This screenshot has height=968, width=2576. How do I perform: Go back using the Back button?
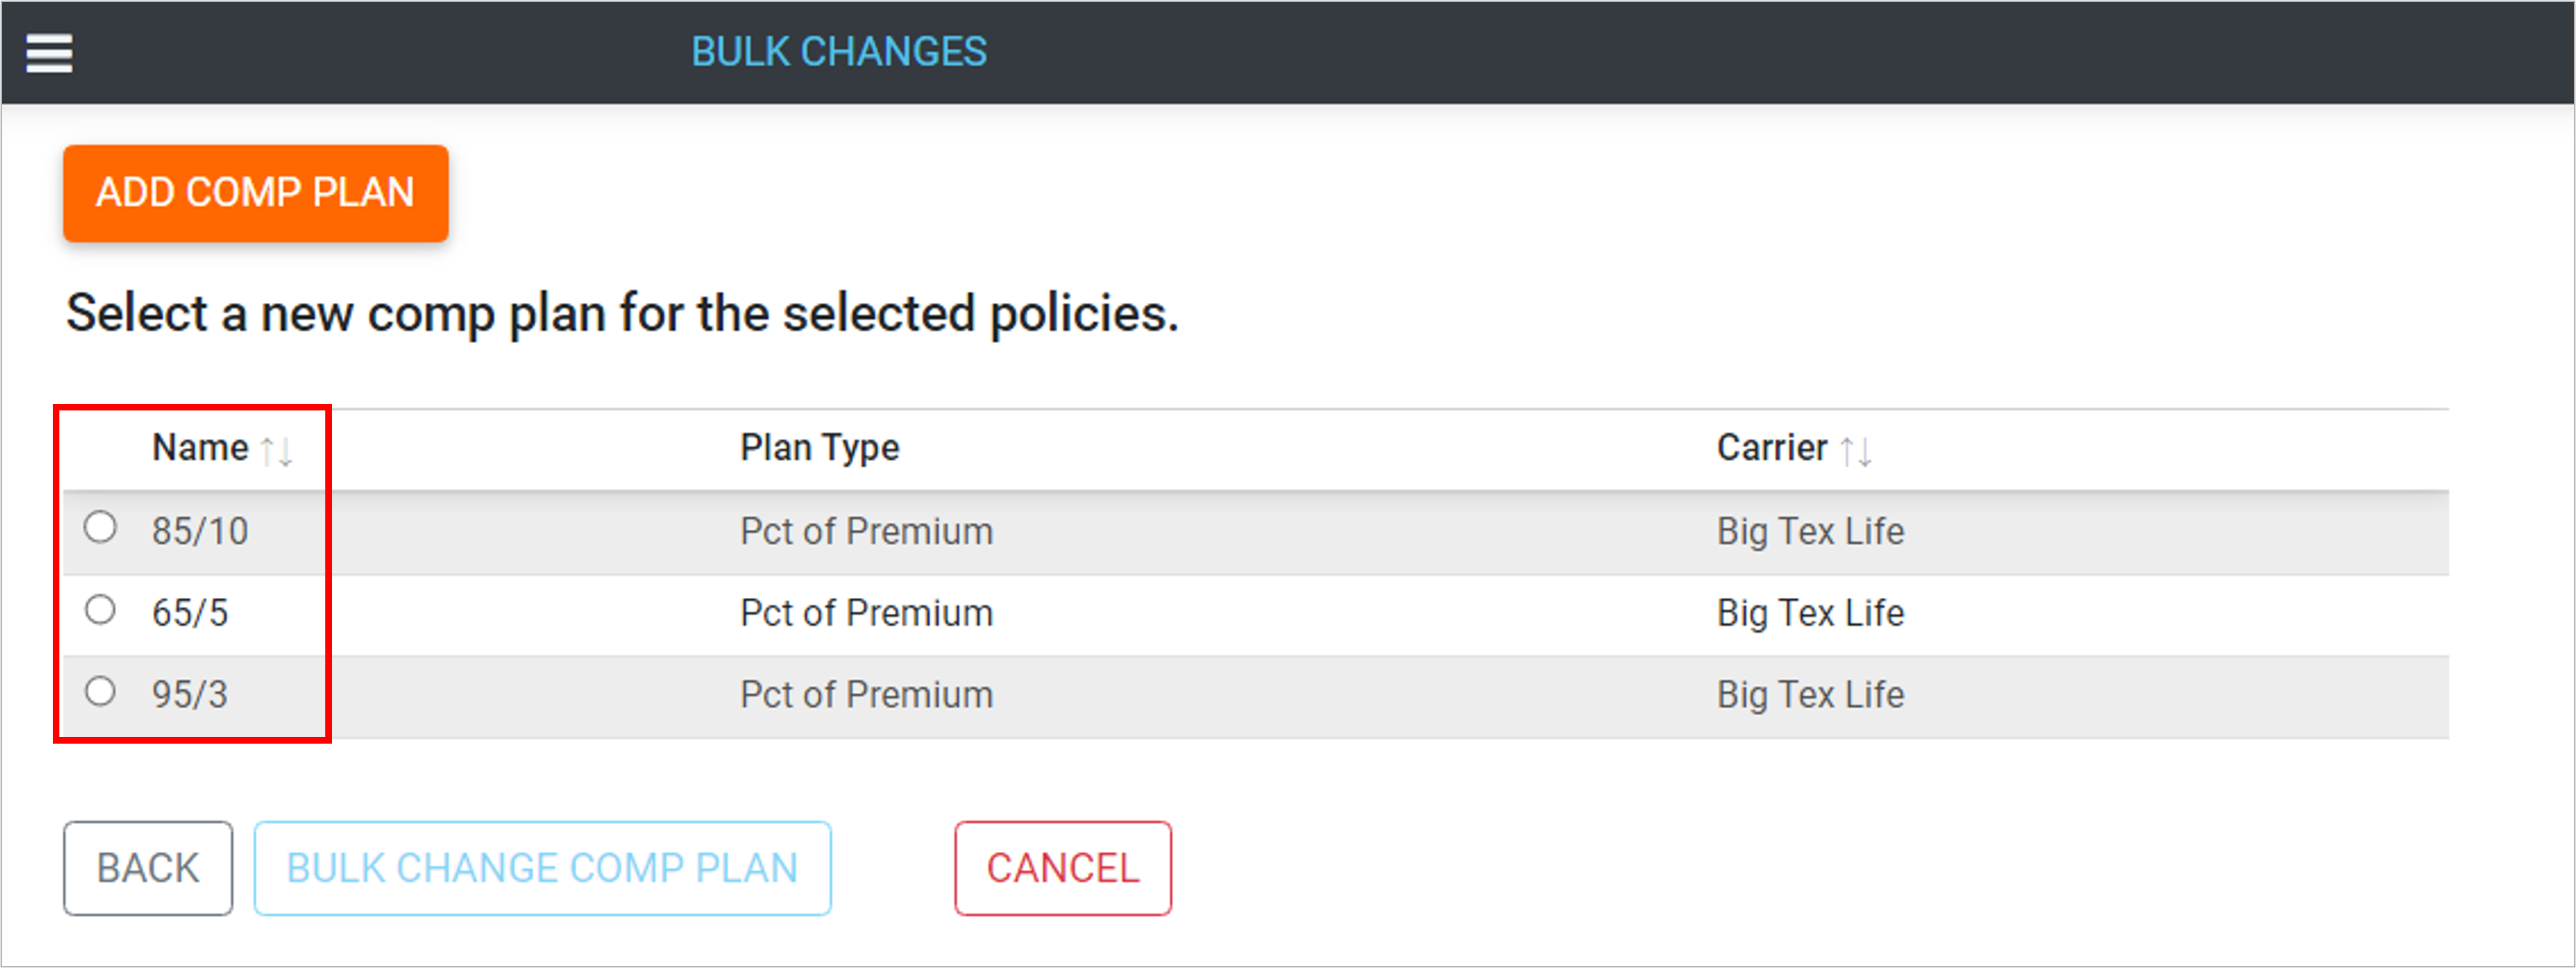[x=148, y=868]
